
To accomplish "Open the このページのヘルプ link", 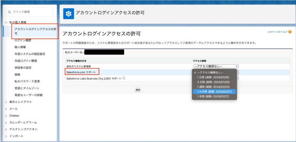I will (277, 32).
